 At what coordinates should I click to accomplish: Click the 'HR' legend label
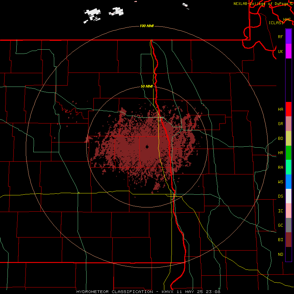pos(280,153)
